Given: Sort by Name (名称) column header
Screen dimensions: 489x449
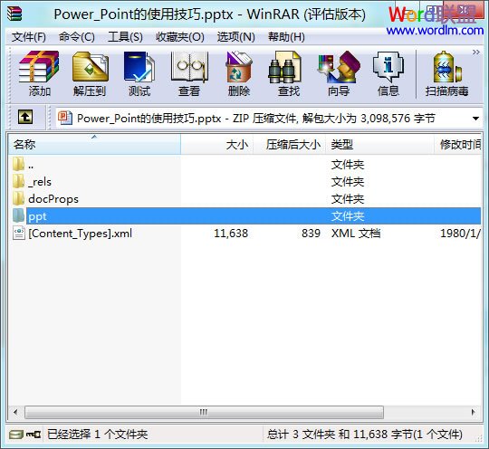Looking at the screenshot, I should (94, 144).
